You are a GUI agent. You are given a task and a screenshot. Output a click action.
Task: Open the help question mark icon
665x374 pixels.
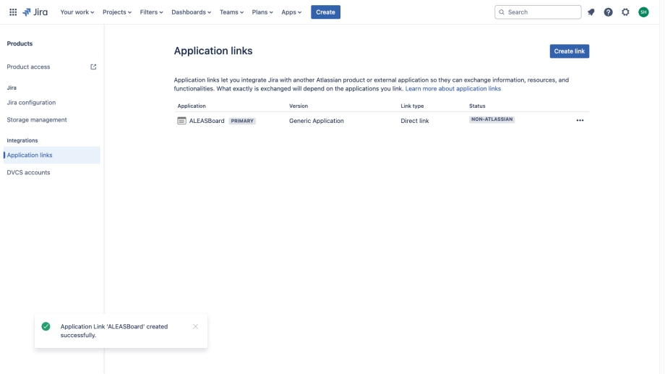coord(608,12)
